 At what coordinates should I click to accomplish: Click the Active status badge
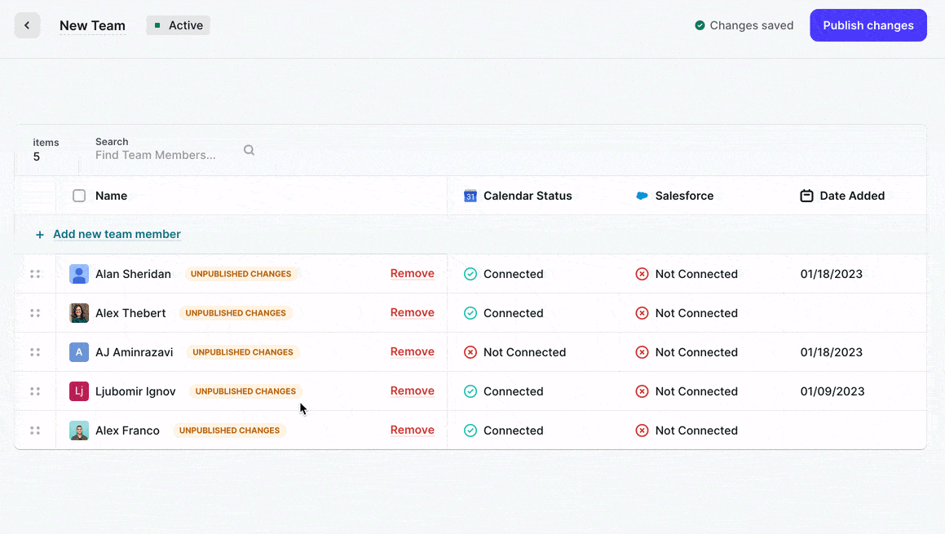click(x=178, y=25)
